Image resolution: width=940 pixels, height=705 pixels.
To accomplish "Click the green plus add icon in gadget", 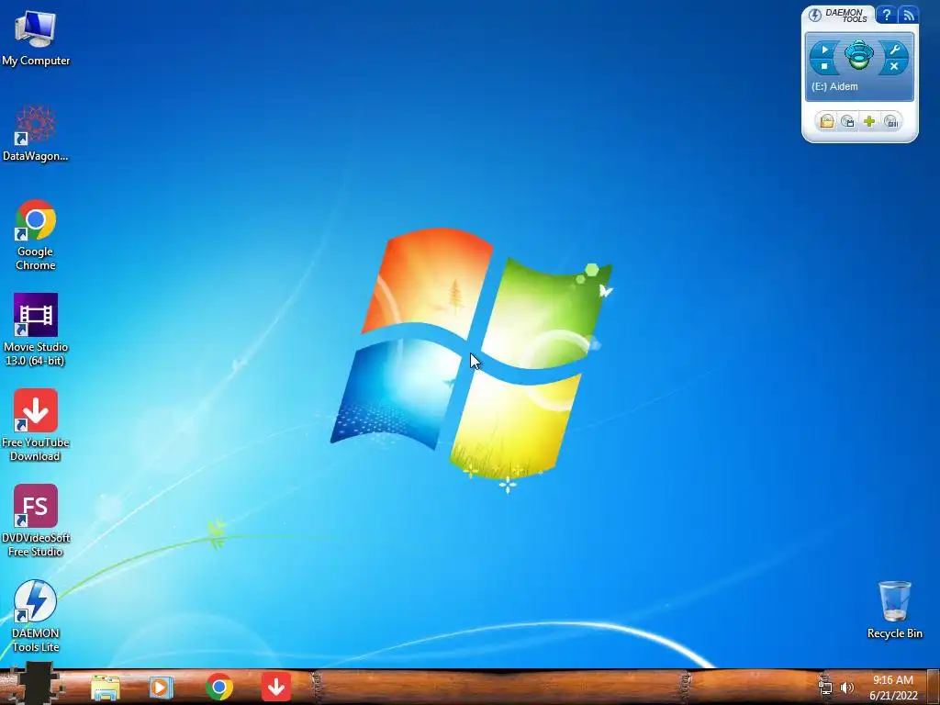I will [868, 122].
